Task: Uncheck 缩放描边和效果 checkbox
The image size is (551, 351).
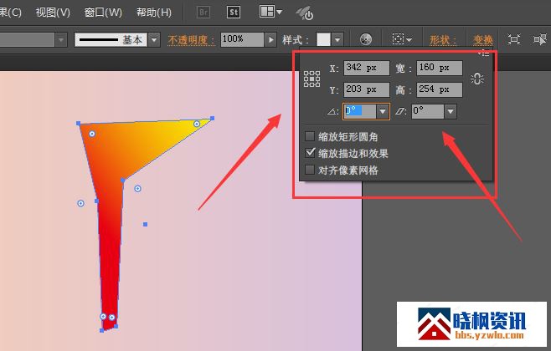Action: pos(311,153)
